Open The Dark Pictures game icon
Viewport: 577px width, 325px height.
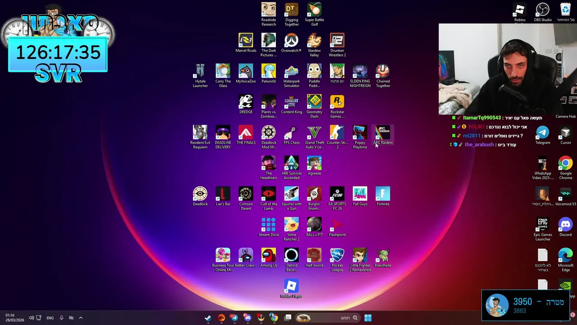269,45
